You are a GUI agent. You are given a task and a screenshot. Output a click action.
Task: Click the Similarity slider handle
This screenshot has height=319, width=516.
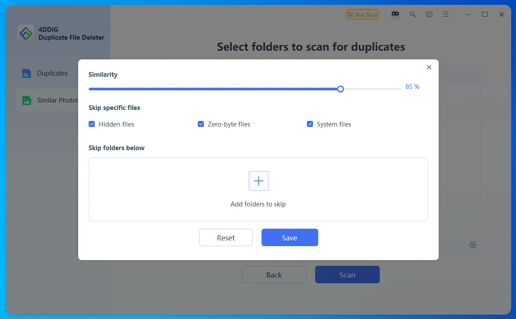pyautogui.click(x=341, y=89)
